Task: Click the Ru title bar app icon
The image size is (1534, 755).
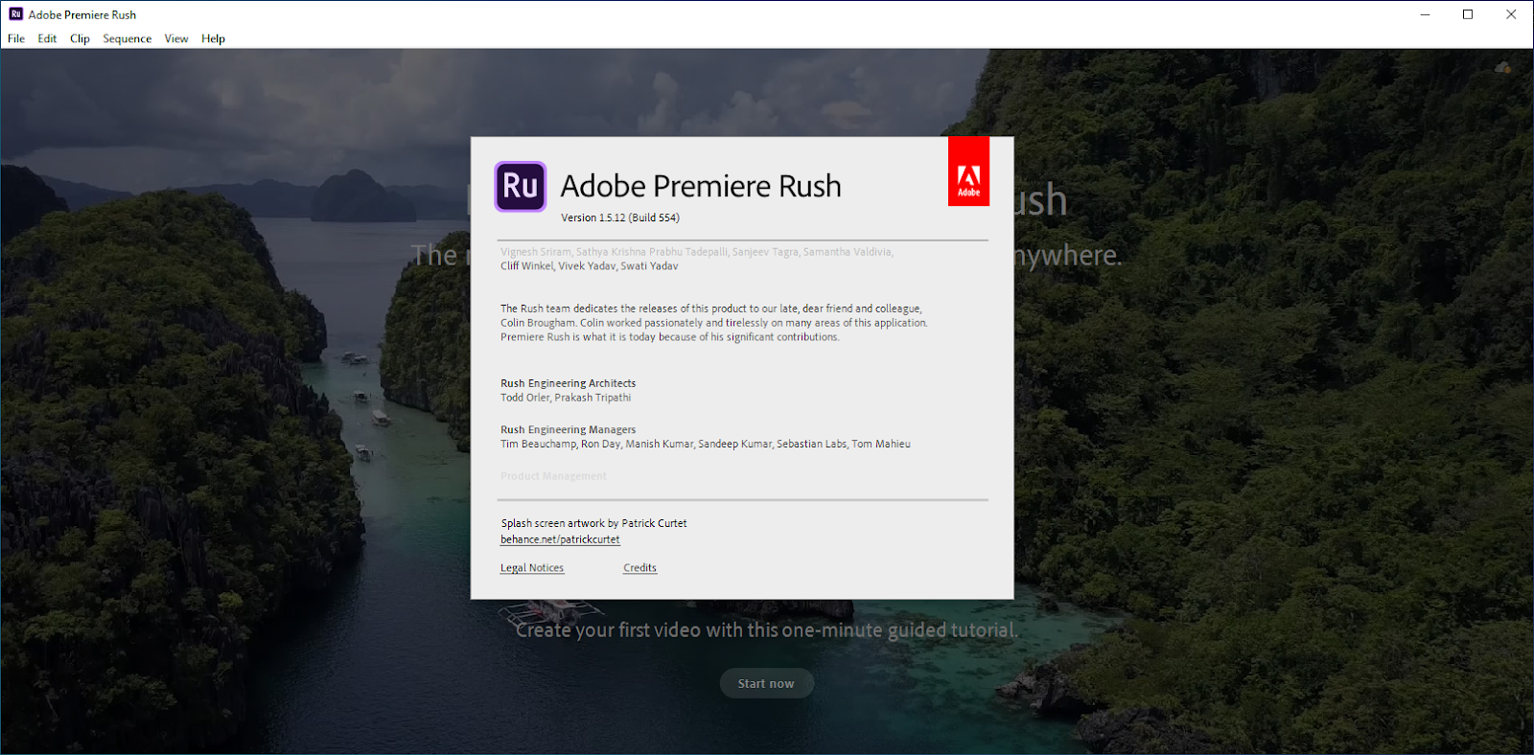Action: (15, 14)
